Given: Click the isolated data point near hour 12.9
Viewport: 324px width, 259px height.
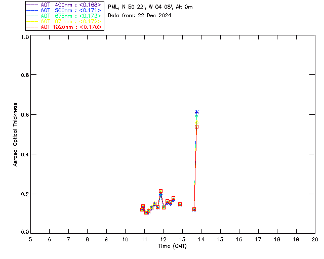Looking at the screenshot, I should tap(180, 204).
